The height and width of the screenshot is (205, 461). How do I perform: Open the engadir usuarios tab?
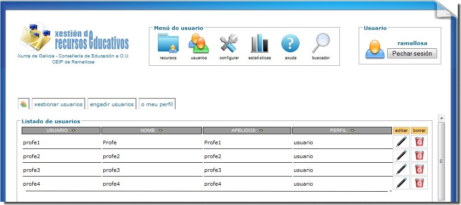pos(112,104)
